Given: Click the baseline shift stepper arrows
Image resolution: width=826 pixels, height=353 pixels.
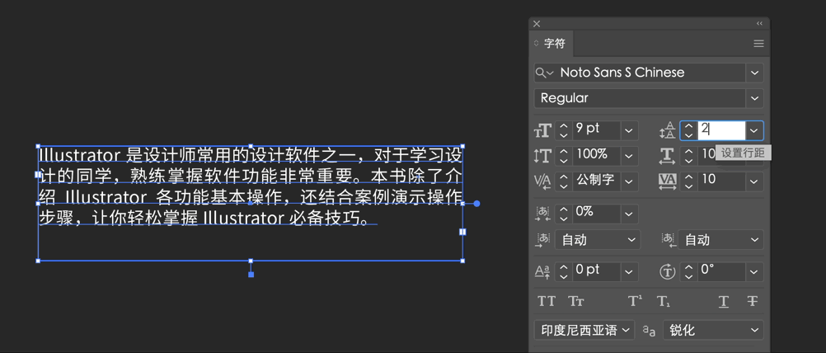Looking at the screenshot, I should coord(564,272).
